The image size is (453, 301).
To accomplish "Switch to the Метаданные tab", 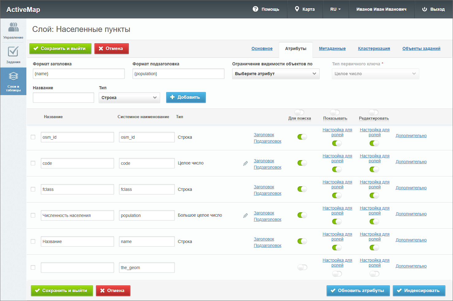I will (332, 48).
